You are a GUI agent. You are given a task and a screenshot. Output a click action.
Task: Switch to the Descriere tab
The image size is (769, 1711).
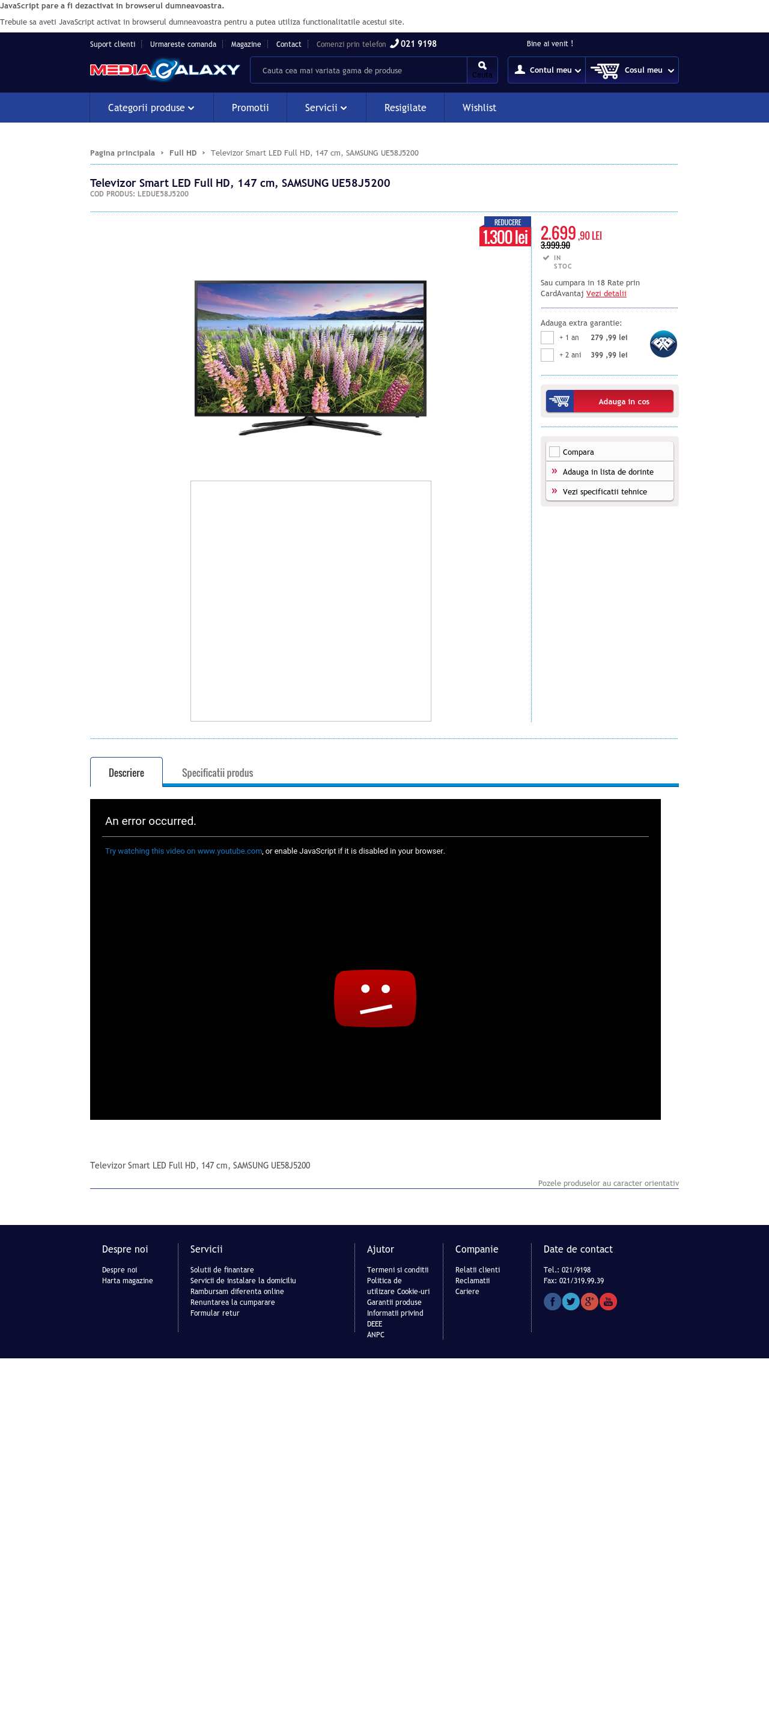[x=126, y=773]
